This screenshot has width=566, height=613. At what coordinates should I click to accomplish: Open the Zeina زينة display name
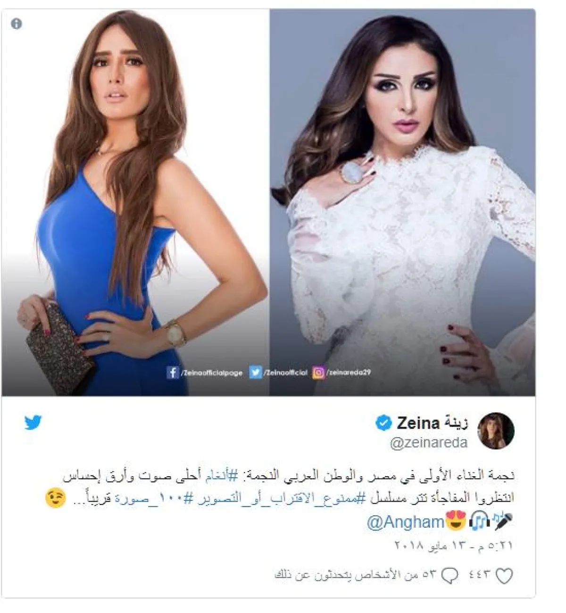click(x=433, y=423)
